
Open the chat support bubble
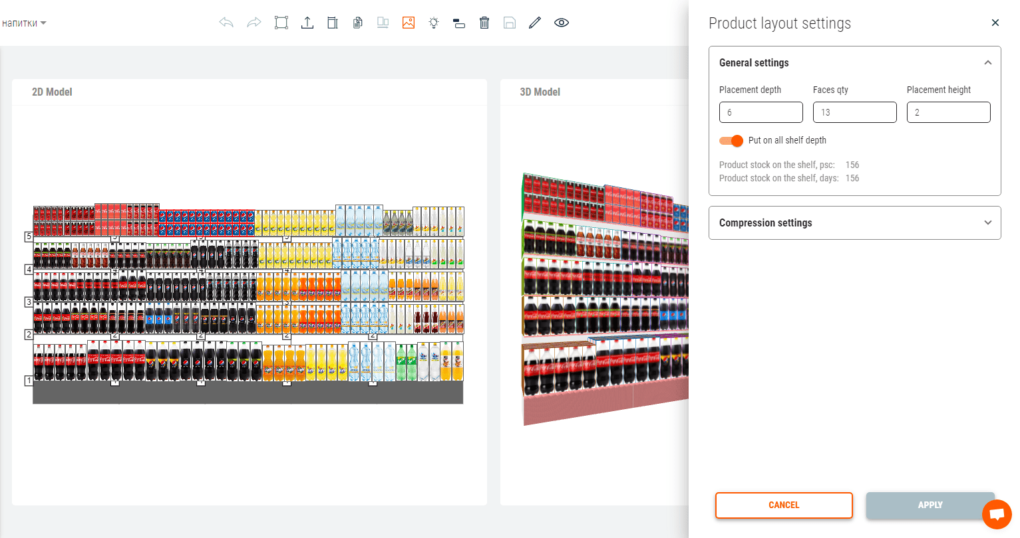click(x=997, y=514)
